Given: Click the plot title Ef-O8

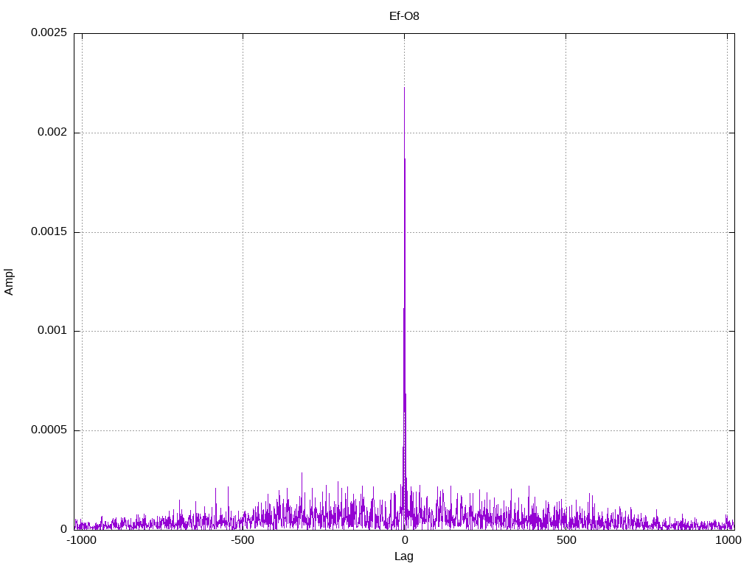Looking at the screenshot, I should coord(404,16).
